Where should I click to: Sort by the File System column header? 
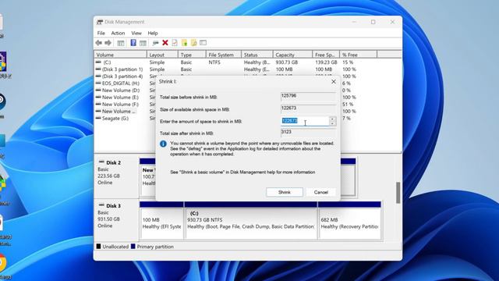click(x=224, y=55)
